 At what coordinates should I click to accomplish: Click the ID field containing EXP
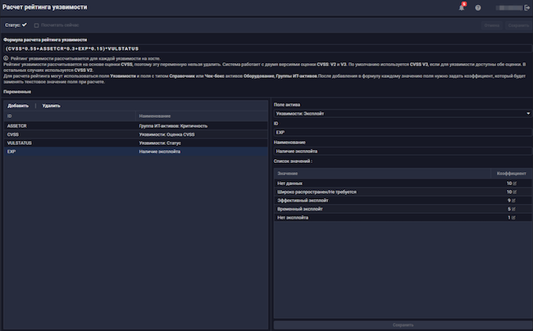[x=402, y=133]
